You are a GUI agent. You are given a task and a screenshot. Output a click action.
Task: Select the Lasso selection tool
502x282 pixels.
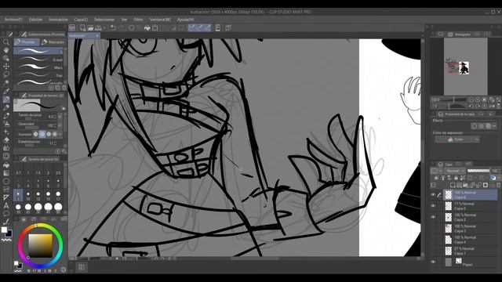pyautogui.click(x=5, y=74)
